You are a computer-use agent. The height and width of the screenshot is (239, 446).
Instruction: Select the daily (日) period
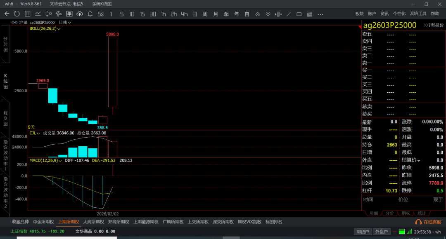pyautogui.click(x=195, y=14)
